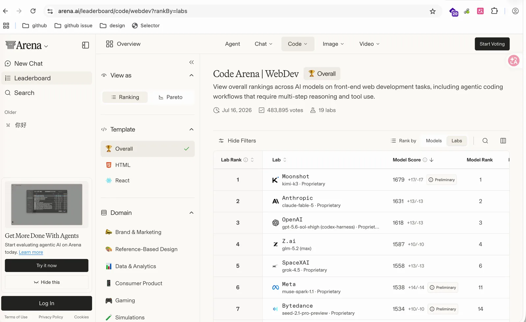Image resolution: width=526 pixels, height=322 pixels.
Task: Click the Log In button
Action: pyautogui.click(x=47, y=303)
